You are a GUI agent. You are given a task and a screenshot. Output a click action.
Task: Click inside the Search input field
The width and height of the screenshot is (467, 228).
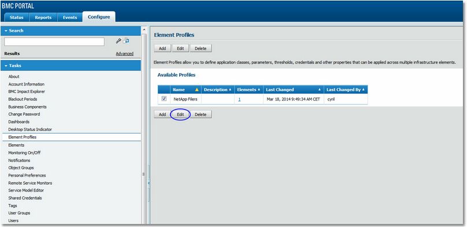(54, 42)
